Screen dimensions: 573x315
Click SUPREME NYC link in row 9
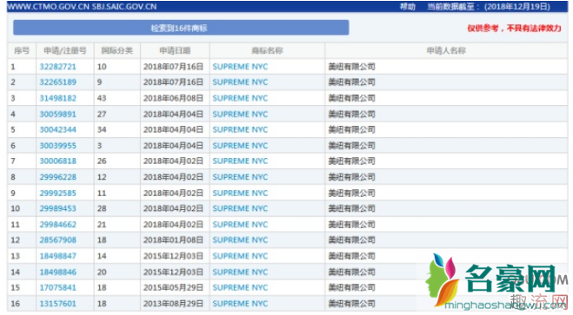tap(240, 193)
